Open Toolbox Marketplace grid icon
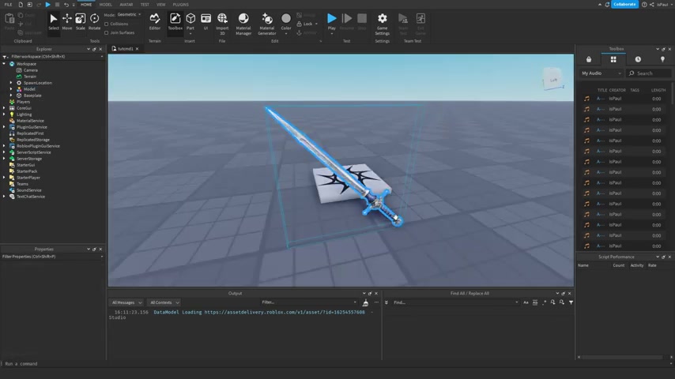The width and height of the screenshot is (675, 379). [613, 59]
